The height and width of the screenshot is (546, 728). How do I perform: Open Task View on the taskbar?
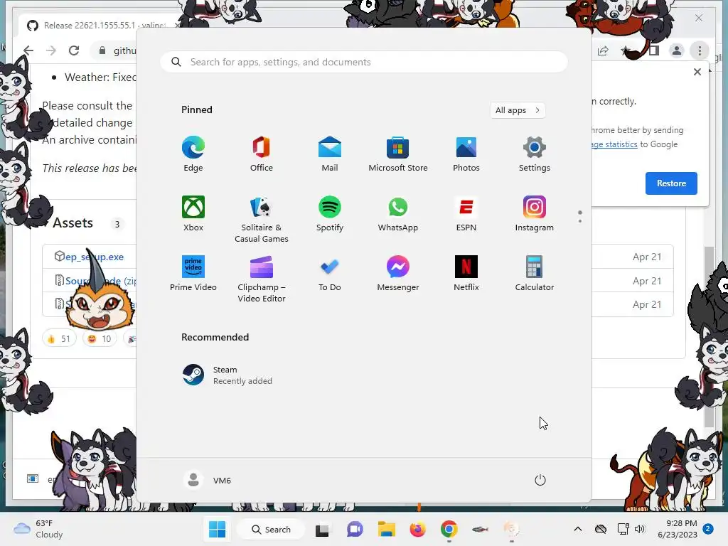pos(322,530)
